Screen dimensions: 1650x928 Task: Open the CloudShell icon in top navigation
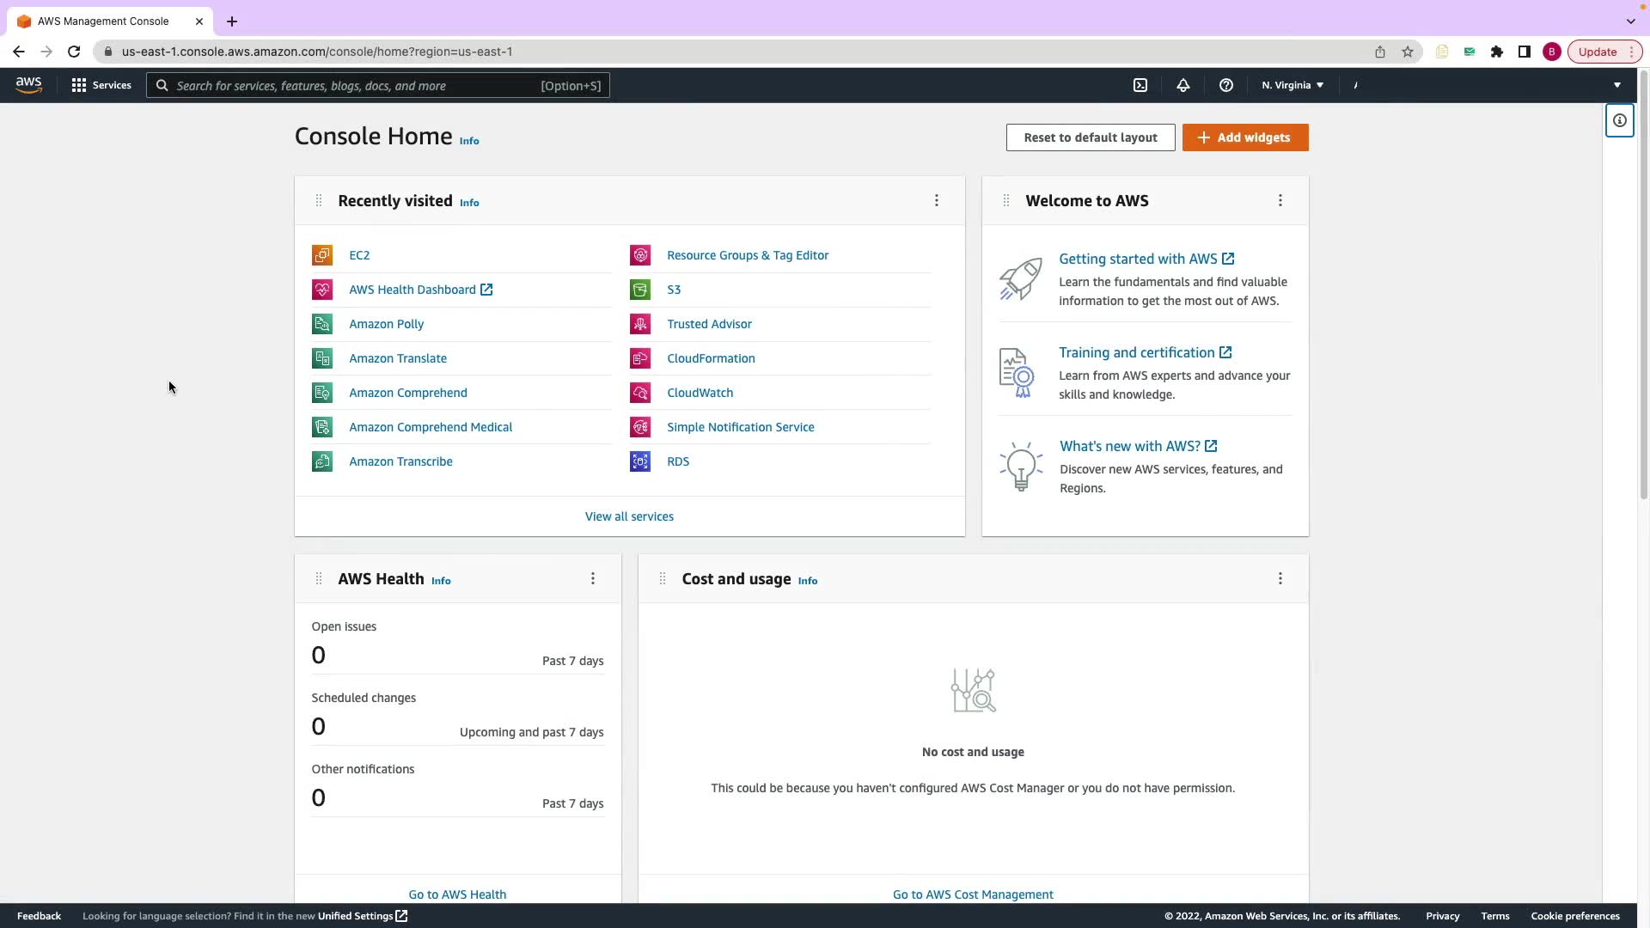click(x=1140, y=85)
